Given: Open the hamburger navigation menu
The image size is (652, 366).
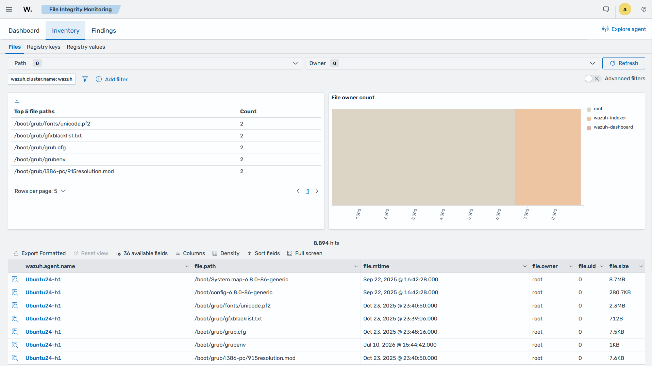Looking at the screenshot, I should (9, 9).
